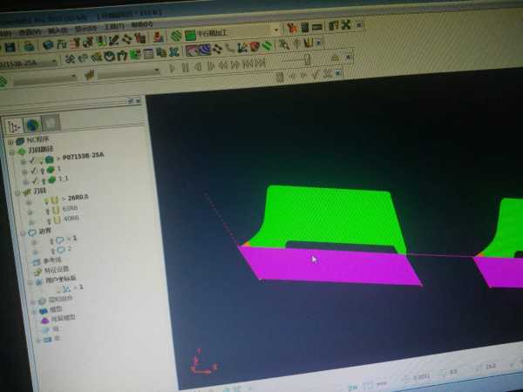Click the blue striped shading icon
Image resolution: width=523 pixels, height=392 pixels.
point(205,50)
